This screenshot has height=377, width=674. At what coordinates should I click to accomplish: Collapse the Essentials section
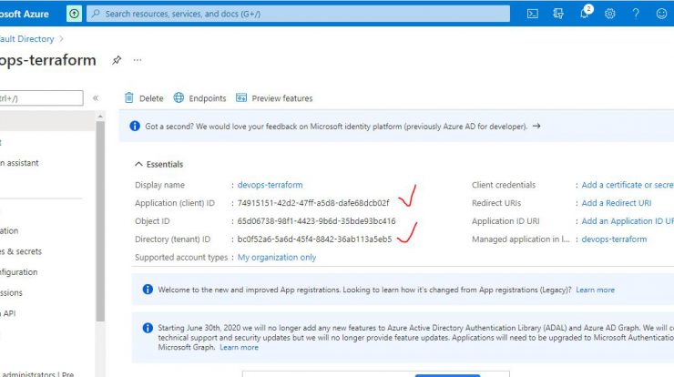tap(138, 164)
